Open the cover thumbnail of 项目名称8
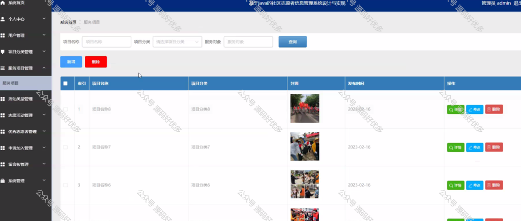521x221 pixels. (305, 108)
